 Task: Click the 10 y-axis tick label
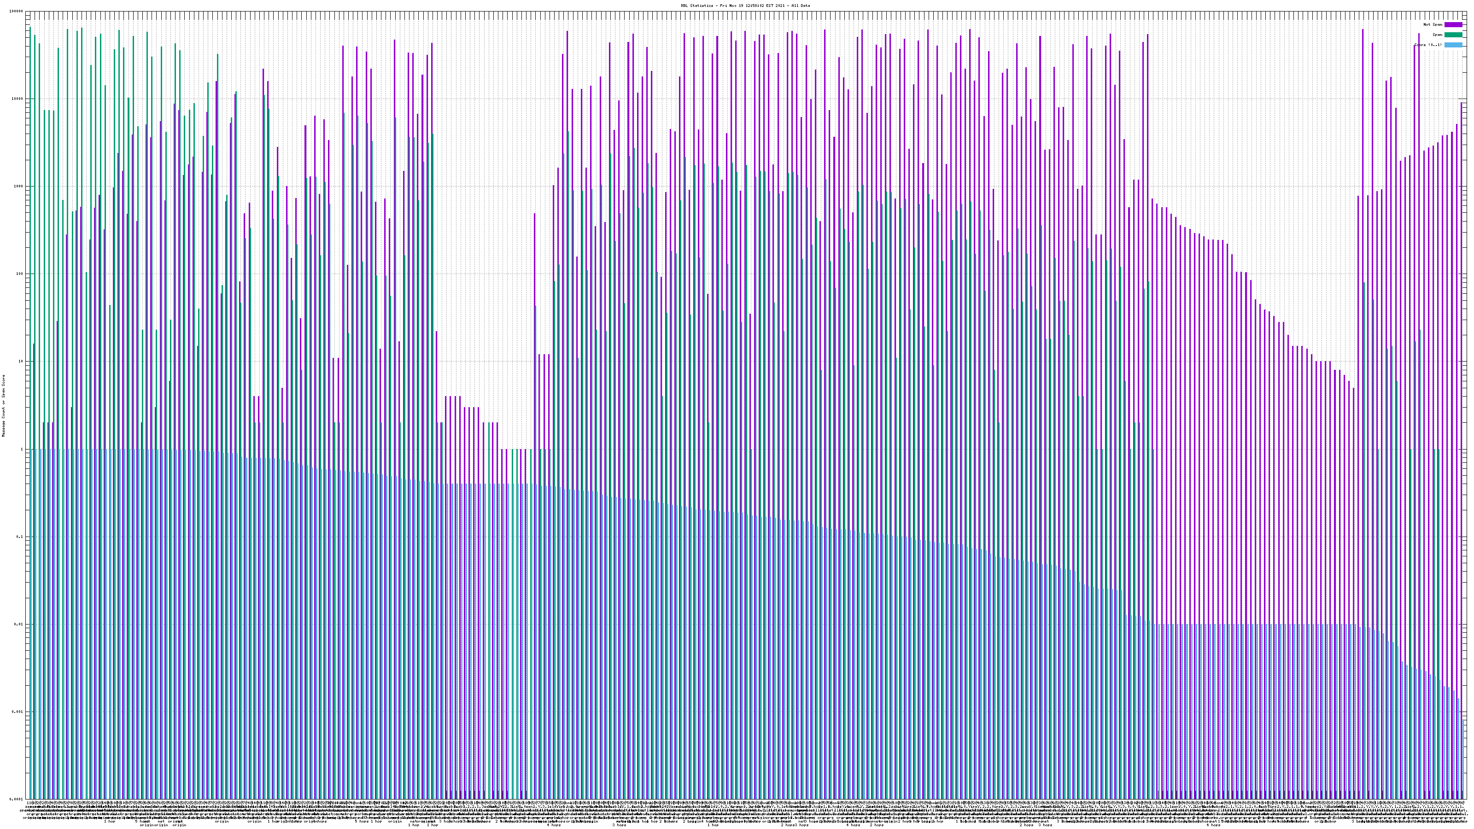tap(21, 361)
